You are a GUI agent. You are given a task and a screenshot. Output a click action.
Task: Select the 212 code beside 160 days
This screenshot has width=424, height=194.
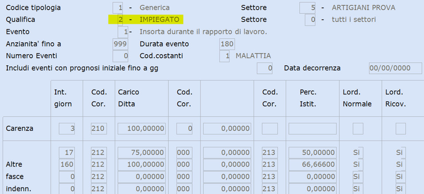click(x=99, y=164)
